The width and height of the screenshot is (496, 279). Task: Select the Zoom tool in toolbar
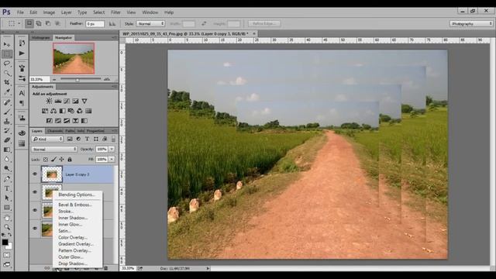coord(7,227)
